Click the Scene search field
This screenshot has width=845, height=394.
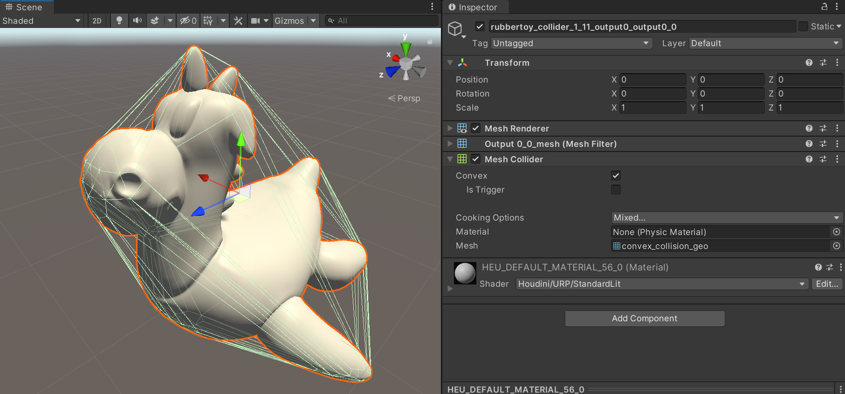[x=381, y=21]
